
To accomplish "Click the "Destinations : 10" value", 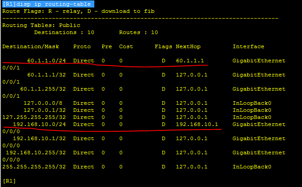I will click(x=64, y=32).
